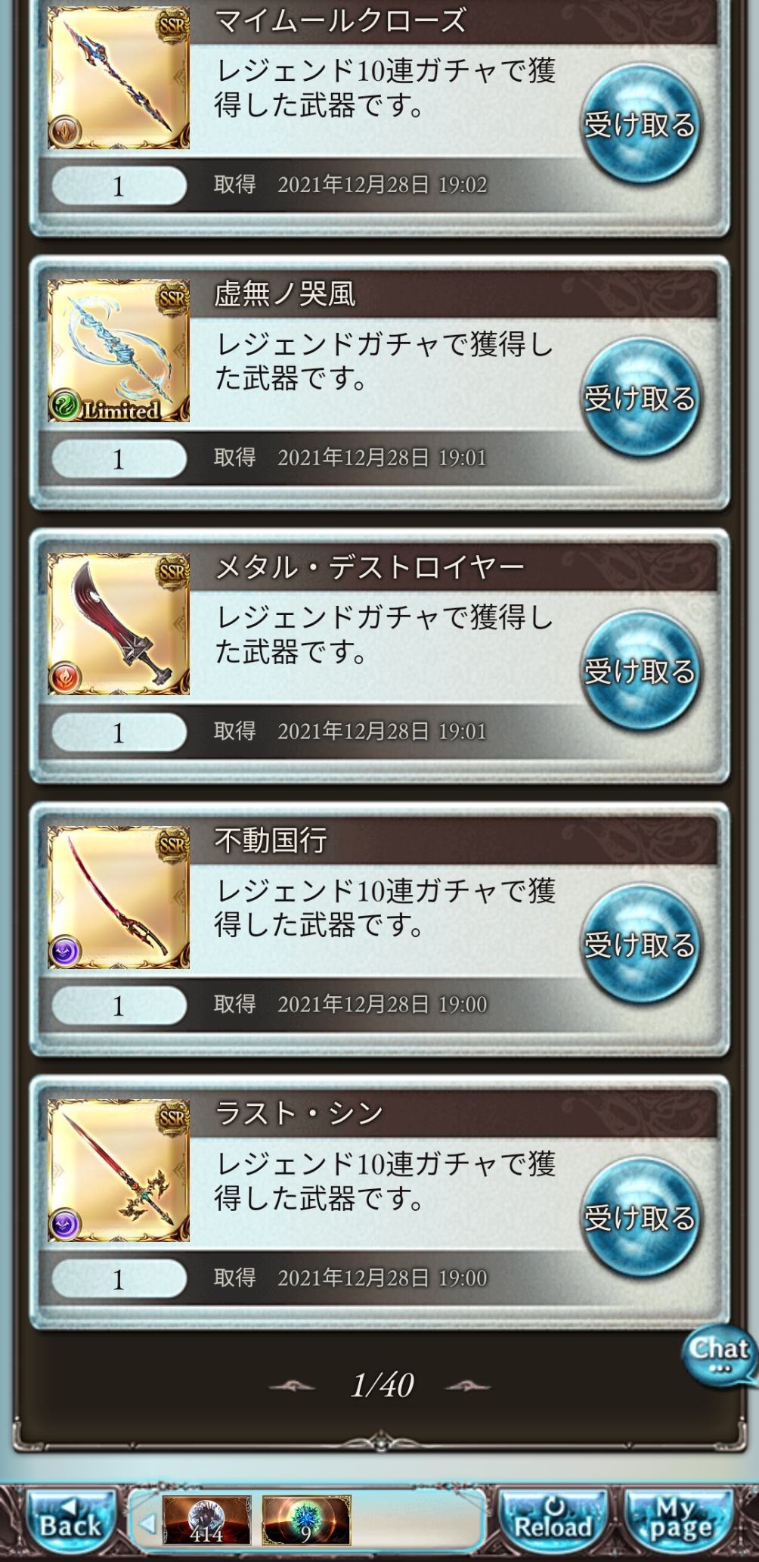Claim the 虚無ノ哭風 weapon with 受け取る

point(640,398)
